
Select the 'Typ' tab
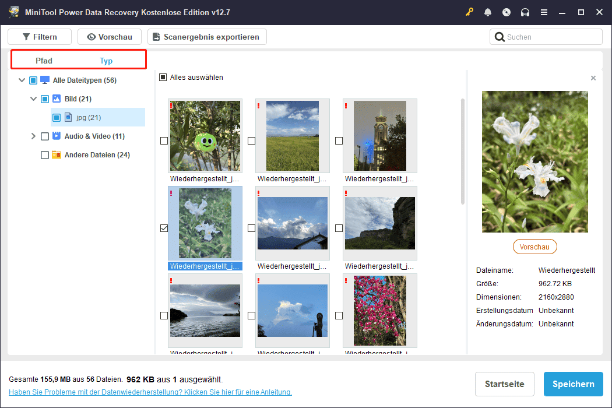coord(106,61)
